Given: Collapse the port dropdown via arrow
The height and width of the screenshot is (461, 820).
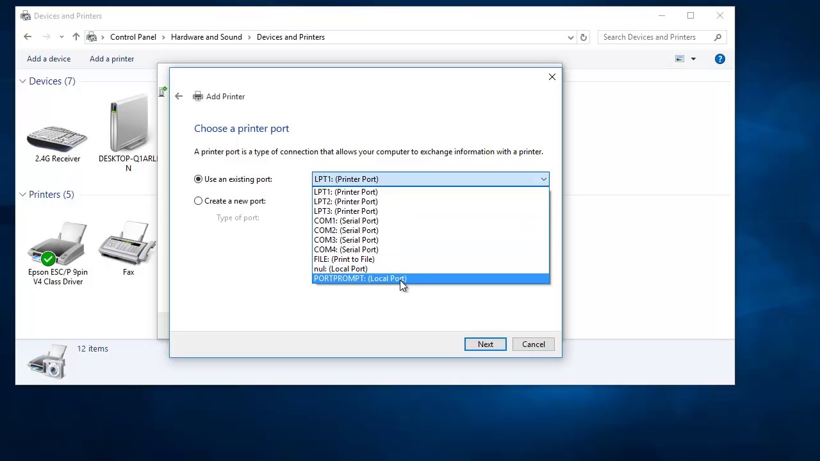Looking at the screenshot, I should click(543, 179).
